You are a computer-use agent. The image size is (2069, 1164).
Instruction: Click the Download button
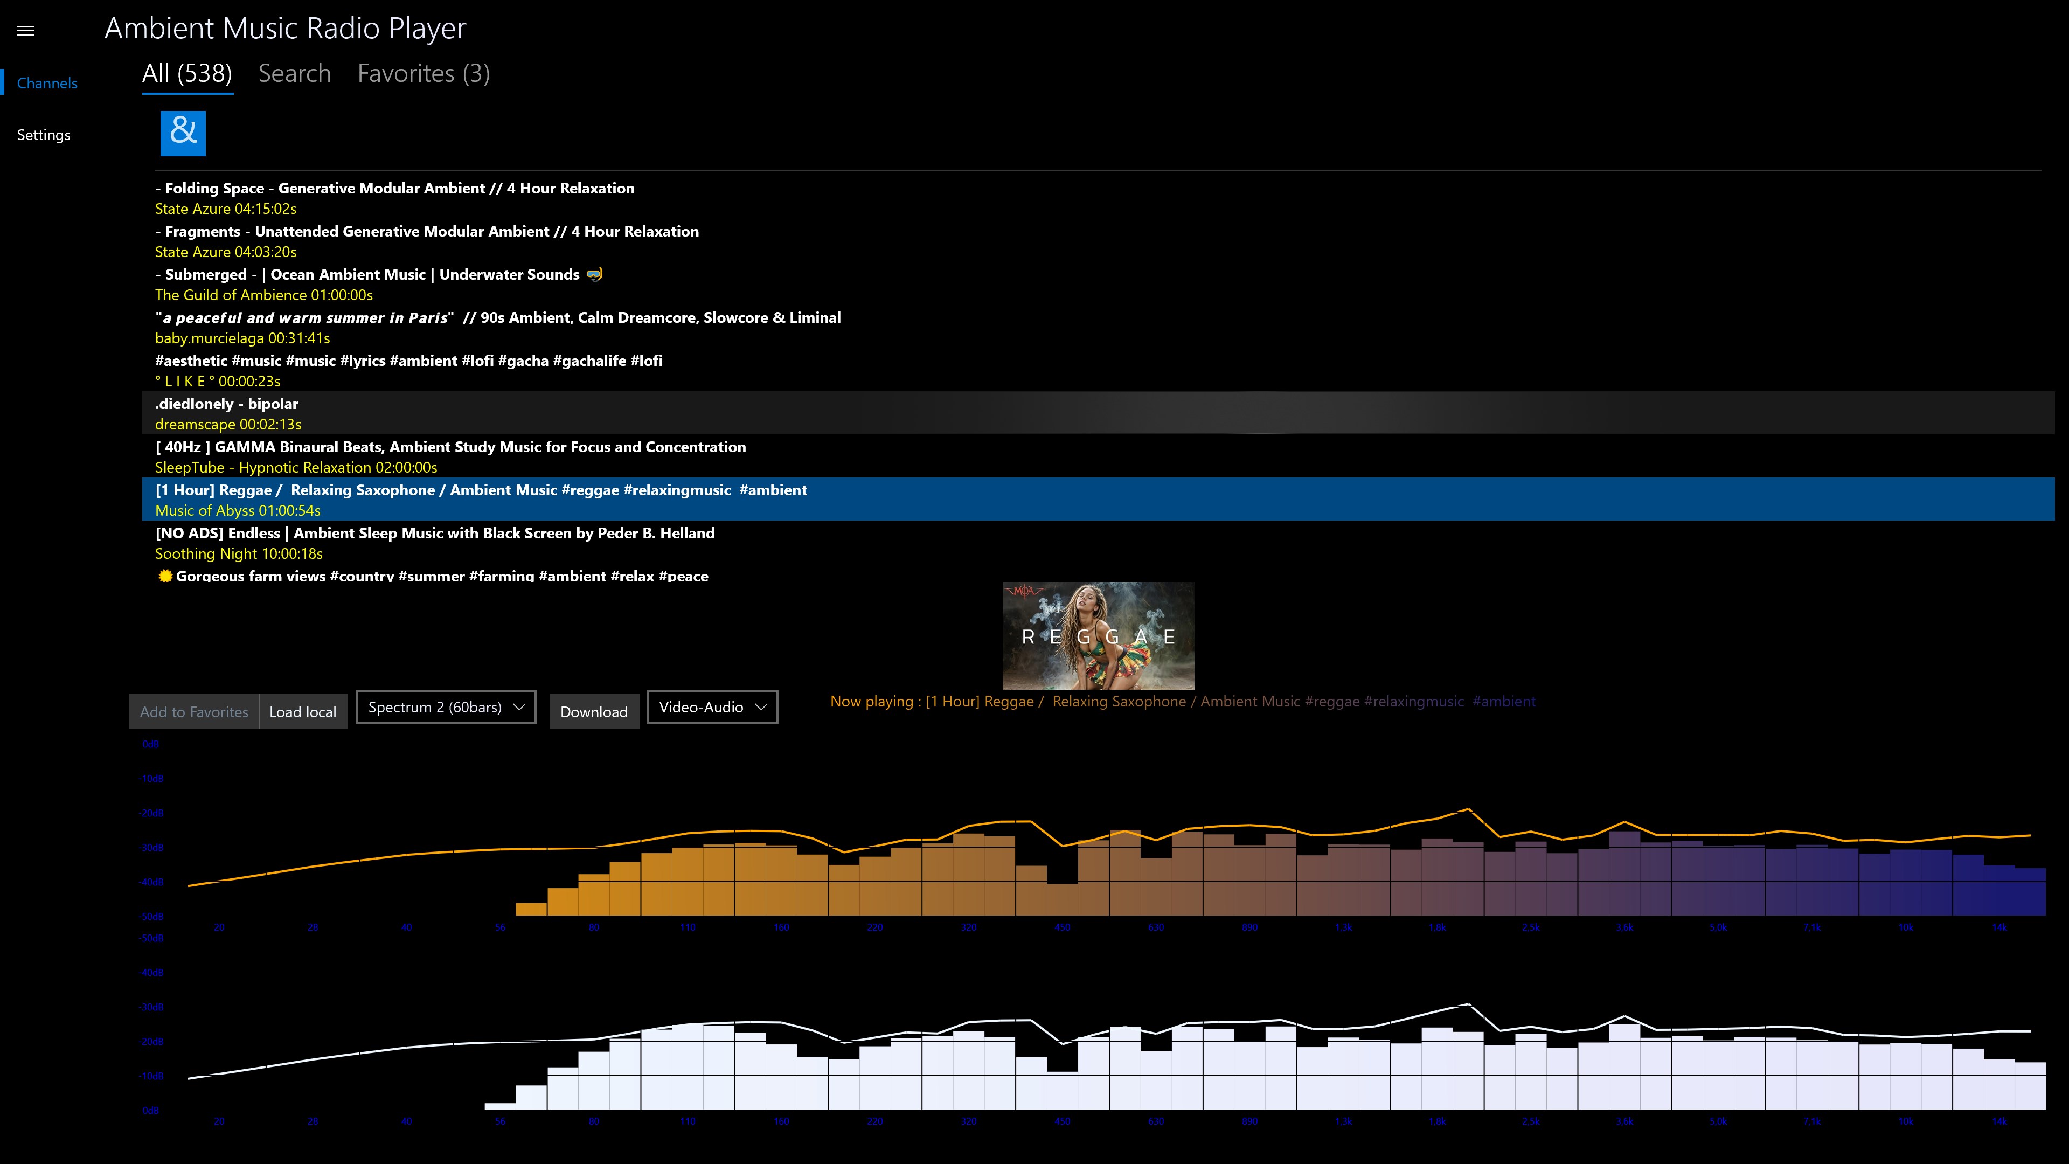(x=594, y=712)
